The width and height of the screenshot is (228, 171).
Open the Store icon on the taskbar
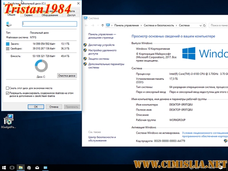[29, 167]
